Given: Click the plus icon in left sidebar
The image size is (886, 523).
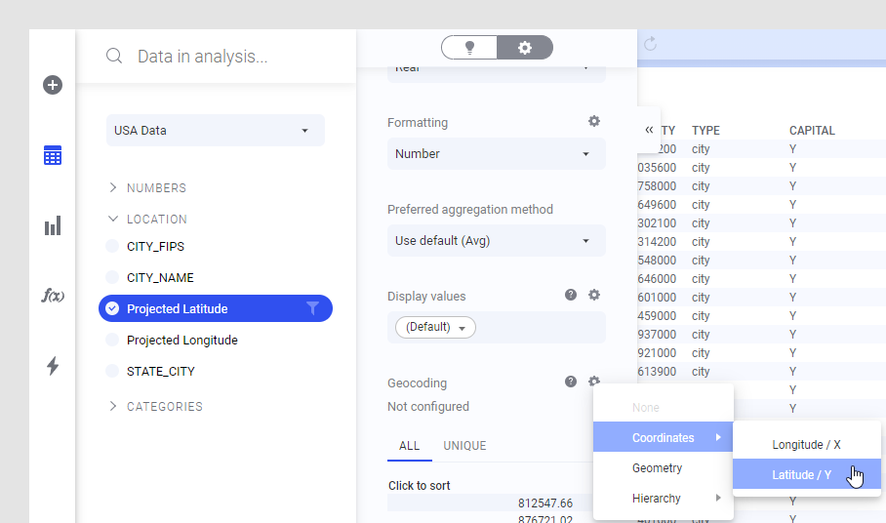Looking at the screenshot, I should click(x=53, y=85).
